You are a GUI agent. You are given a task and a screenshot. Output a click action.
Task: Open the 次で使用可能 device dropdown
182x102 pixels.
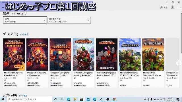tap(69, 20)
